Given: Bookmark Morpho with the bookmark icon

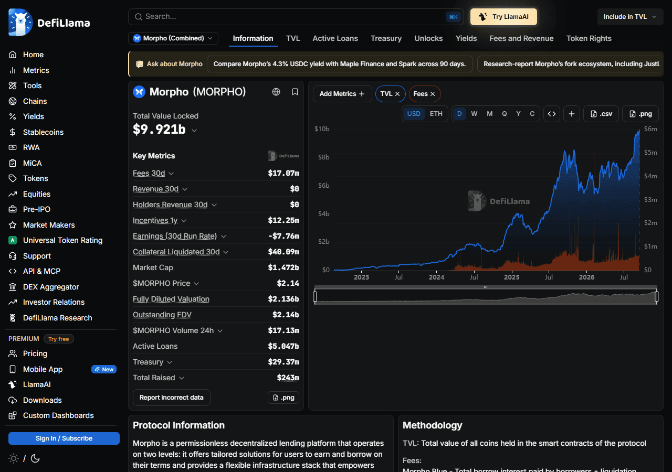Looking at the screenshot, I should coord(295,92).
